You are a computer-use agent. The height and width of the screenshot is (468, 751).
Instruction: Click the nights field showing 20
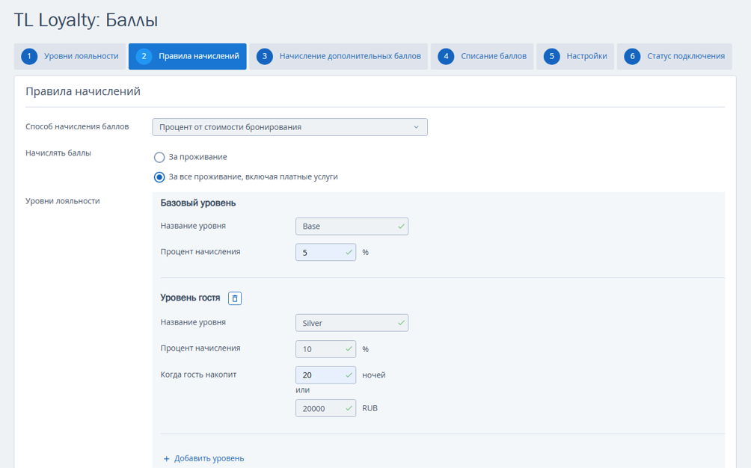[x=325, y=375]
